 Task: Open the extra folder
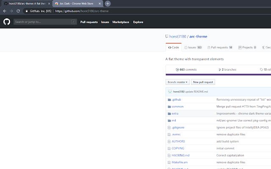point(175,114)
